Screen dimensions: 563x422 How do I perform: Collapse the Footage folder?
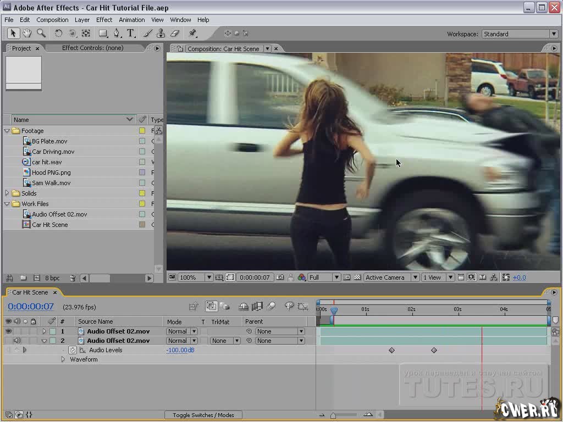7,131
